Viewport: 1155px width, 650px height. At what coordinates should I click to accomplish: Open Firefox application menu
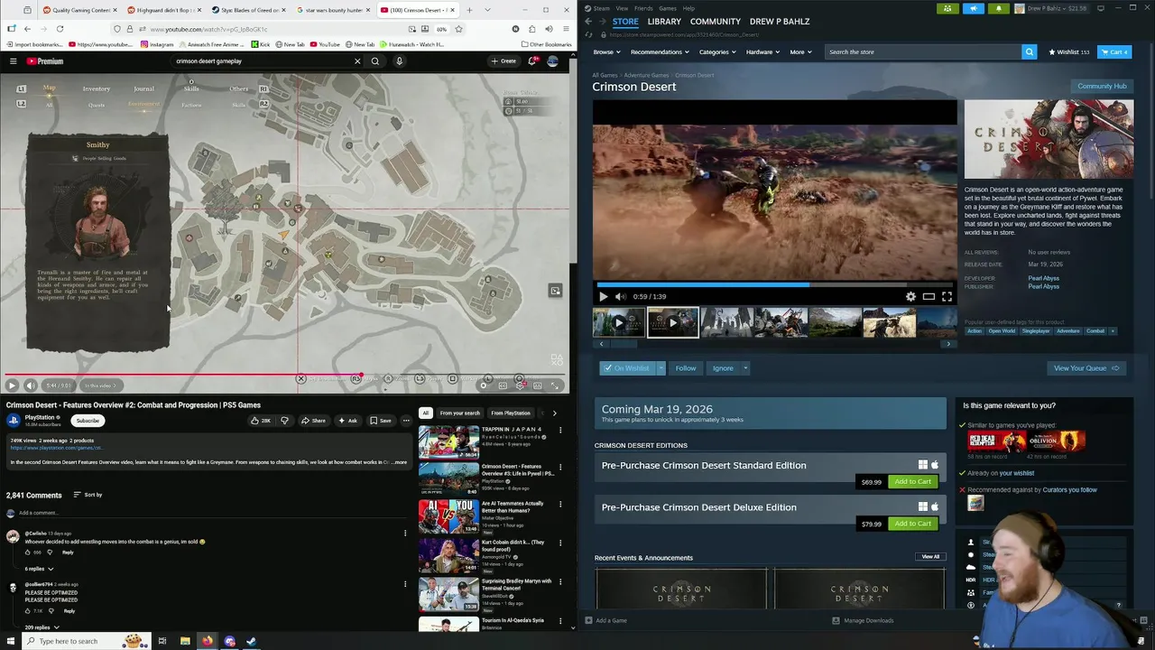[x=566, y=29]
